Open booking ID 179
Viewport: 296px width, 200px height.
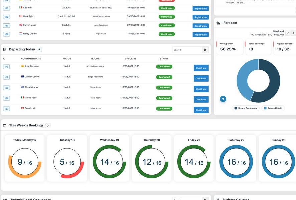6,77
